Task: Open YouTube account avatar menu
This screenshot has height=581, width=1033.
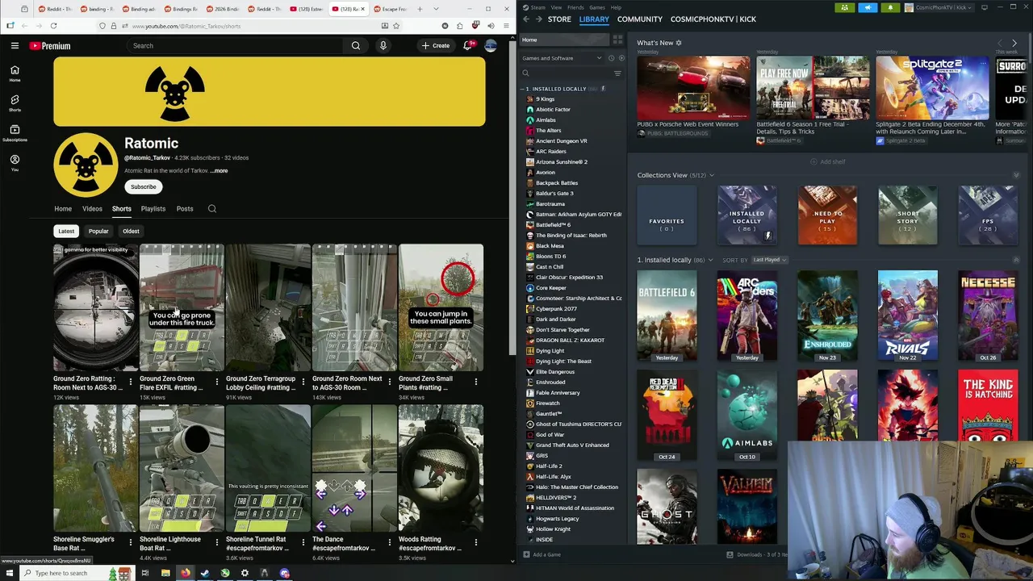Action: pos(491,46)
